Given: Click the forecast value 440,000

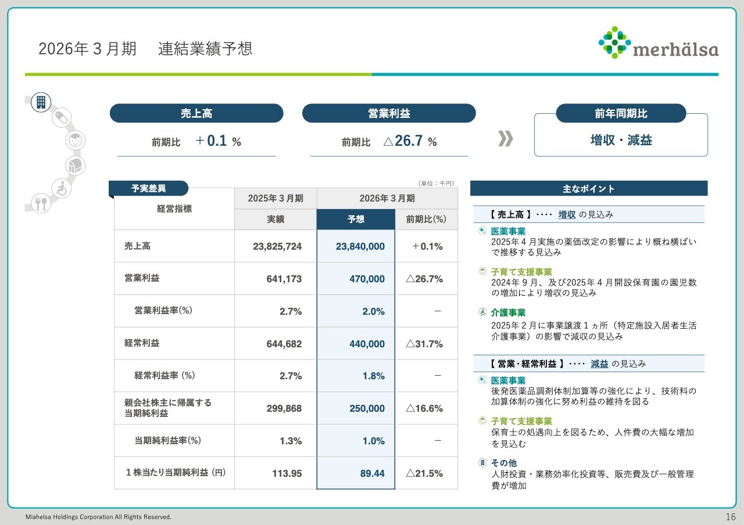Looking at the screenshot, I should (x=367, y=344).
